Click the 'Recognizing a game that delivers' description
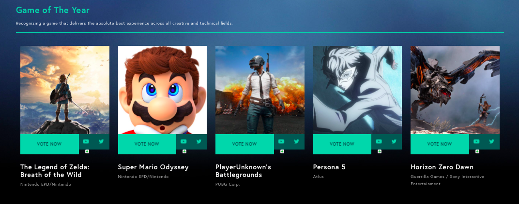Image resolution: width=519 pixels, height=204 pixels. [124, 24]
